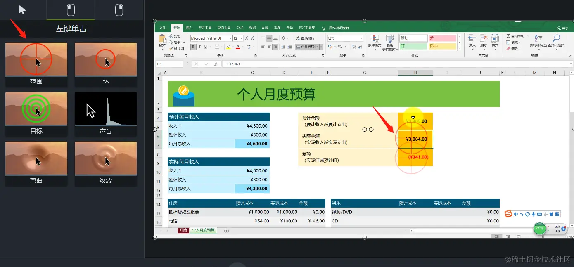Select the 范围 click effect thumbnail

click(36, 64)
